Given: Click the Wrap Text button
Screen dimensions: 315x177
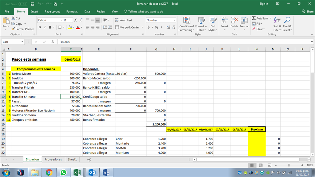Looking at the screenshot, I should pos(124,20).
